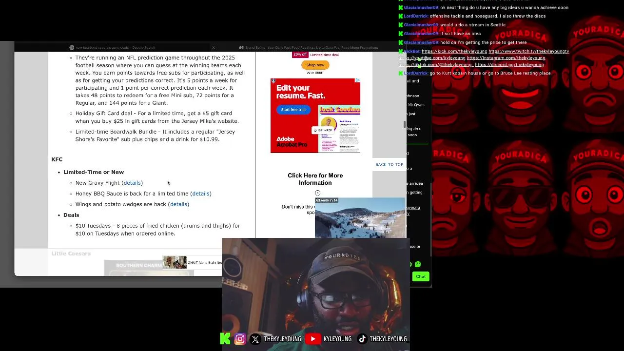
Task: Open details link for wings and potato wedges
Action: point(178,204)
